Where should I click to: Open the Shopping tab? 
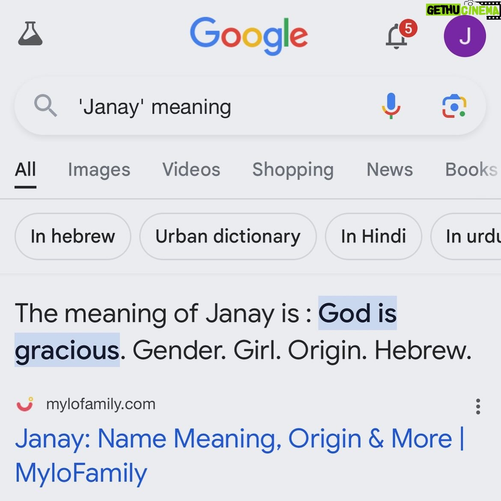click(293, 170)
